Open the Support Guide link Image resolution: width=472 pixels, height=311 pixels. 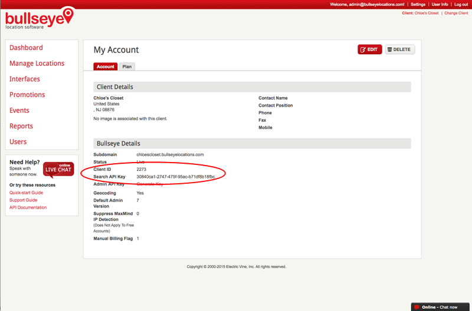(23, 200)
